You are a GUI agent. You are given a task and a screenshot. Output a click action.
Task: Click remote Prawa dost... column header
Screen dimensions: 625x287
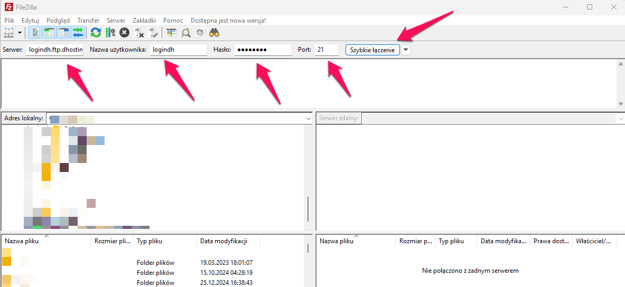(551, 241)
